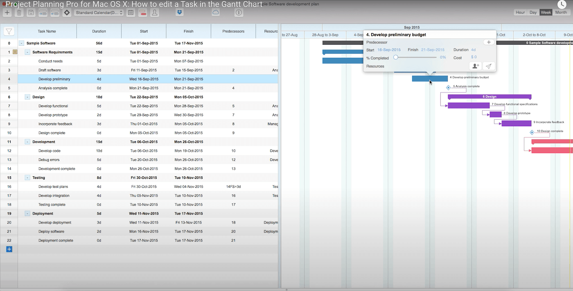Click the blue add row button below tasks
This screenshot has width=573, height=291.
(x=9, y=249)
